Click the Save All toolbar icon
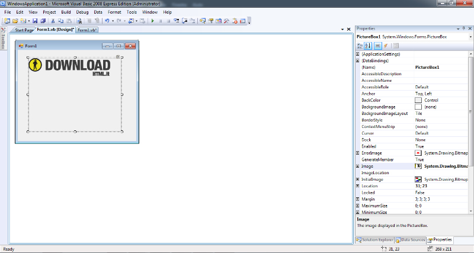Viewport: 474px width, 253px height. 43,21
